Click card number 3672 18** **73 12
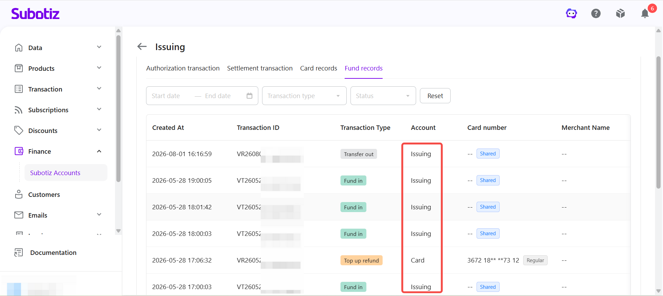Screen dimensions: 663x296 493,260
